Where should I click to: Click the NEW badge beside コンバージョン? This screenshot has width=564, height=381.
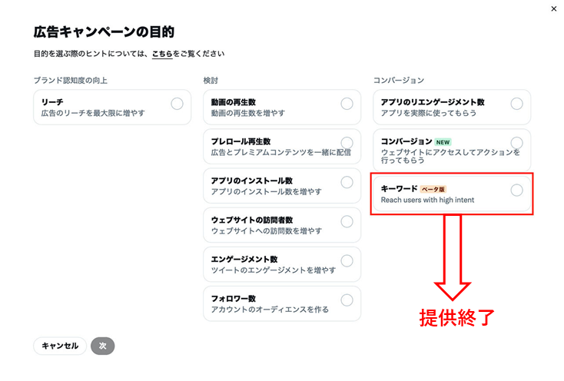point(444,142)
